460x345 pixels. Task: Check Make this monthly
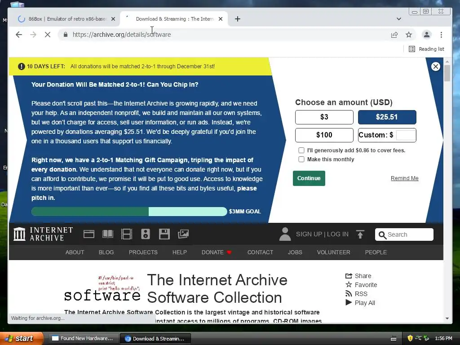(301, 159)
